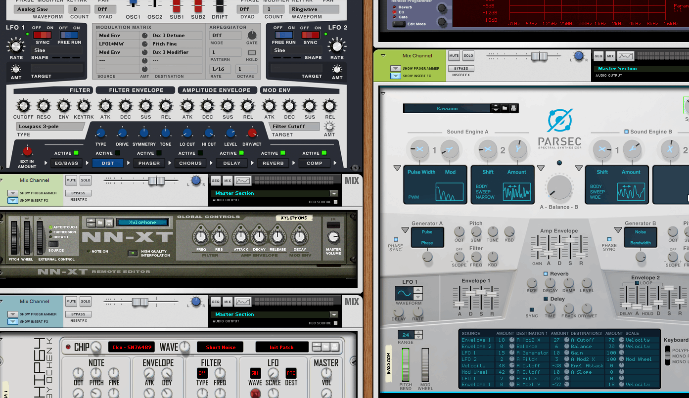689x398 pixels.
Task: Click pan knob on Mix Channel above NN-XT
Action: tap(196, 180)
